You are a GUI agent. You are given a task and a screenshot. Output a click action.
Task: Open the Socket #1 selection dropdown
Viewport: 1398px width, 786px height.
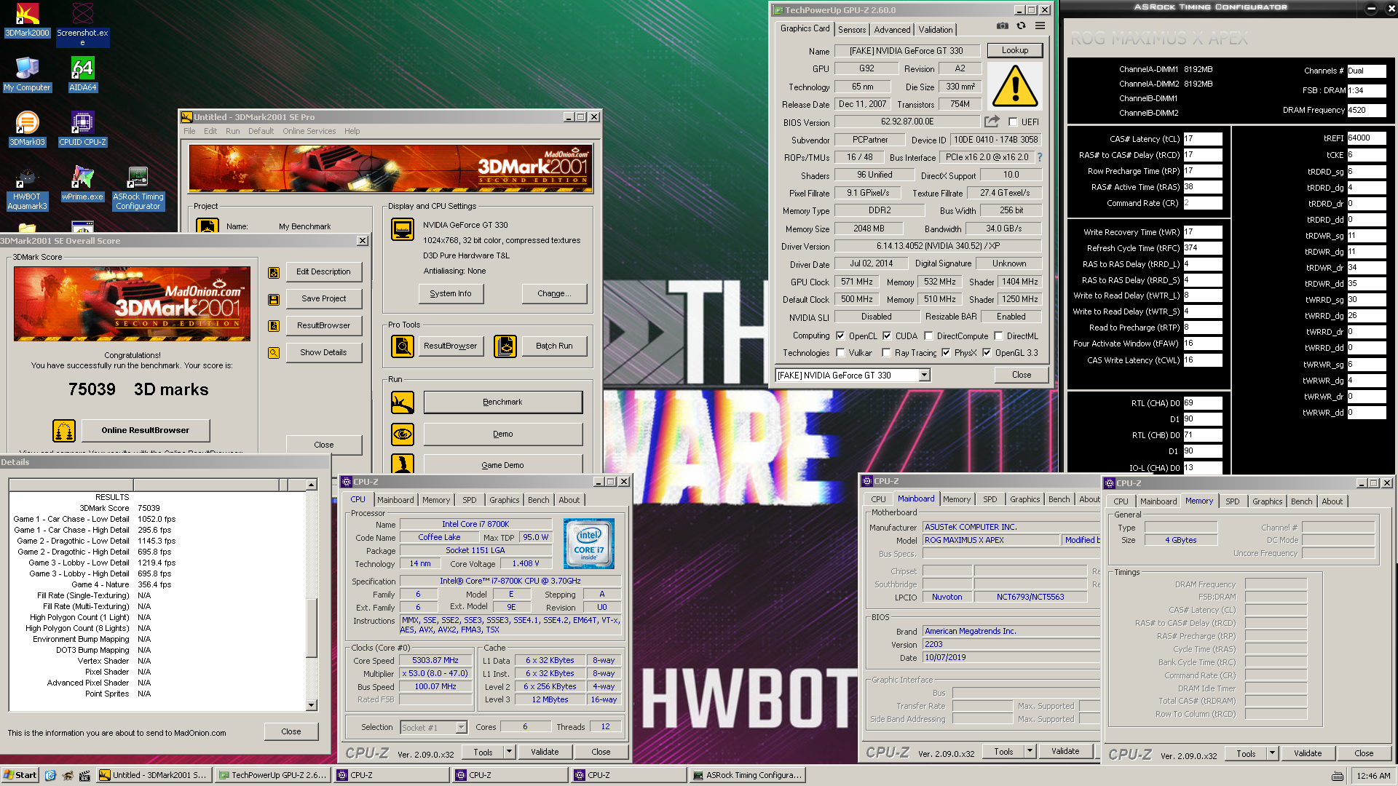pos(461,728)
